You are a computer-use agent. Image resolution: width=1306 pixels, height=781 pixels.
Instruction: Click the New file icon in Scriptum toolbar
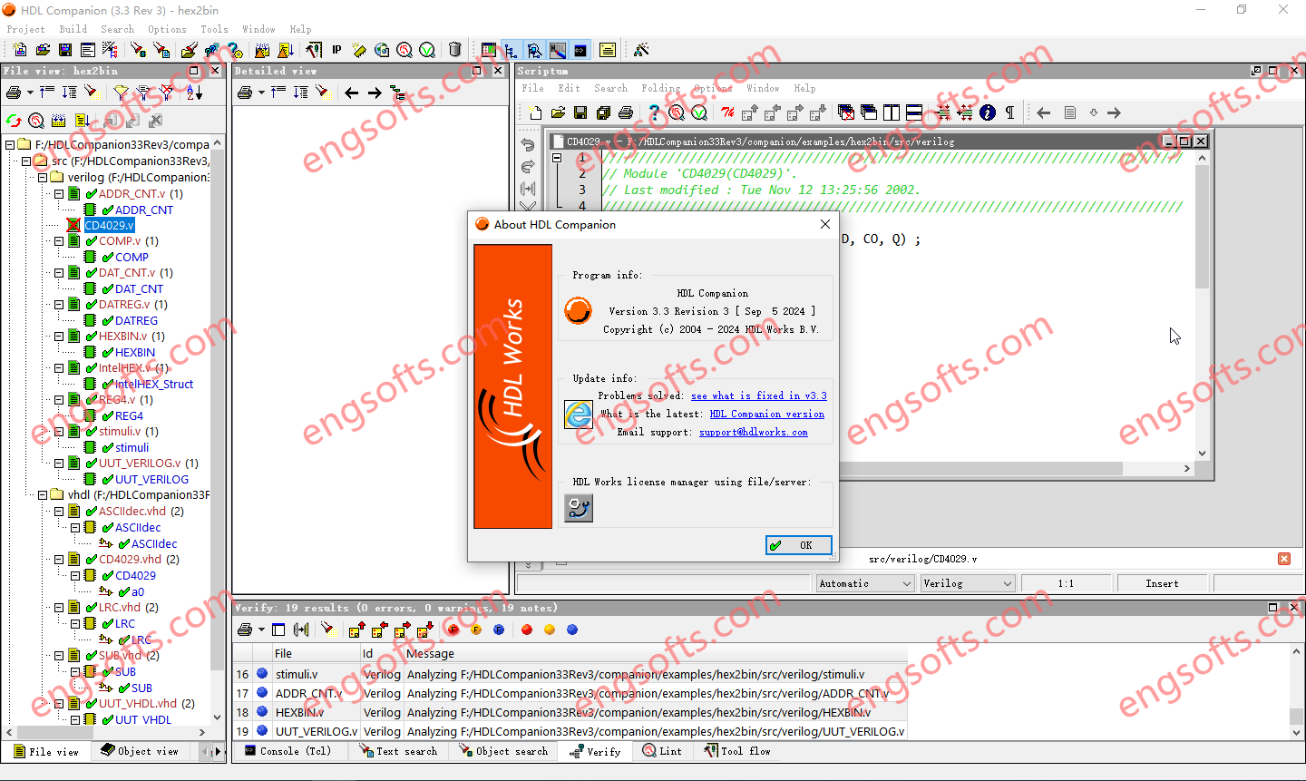coord(535,112)
